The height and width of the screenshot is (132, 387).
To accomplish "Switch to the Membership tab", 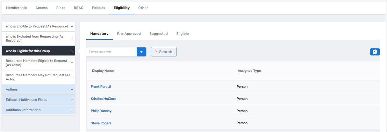I will [16, 8].
